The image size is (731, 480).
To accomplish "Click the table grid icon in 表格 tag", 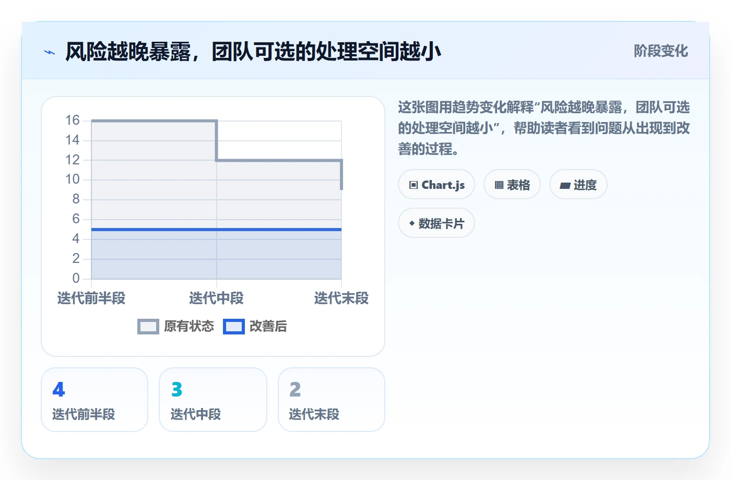I will pyautogui.click(x=499, y=185).
